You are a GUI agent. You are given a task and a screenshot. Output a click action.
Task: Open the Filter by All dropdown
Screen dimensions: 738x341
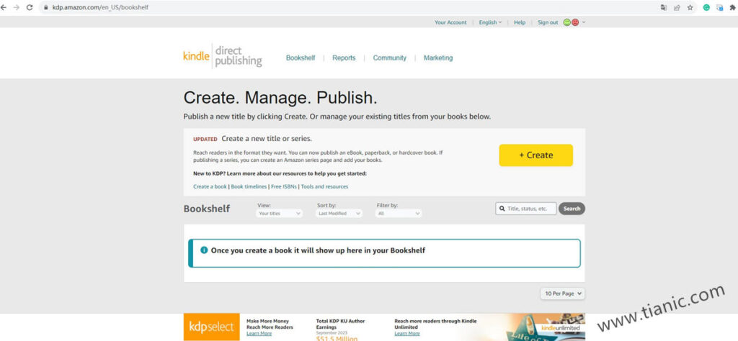tap(399, 213)
